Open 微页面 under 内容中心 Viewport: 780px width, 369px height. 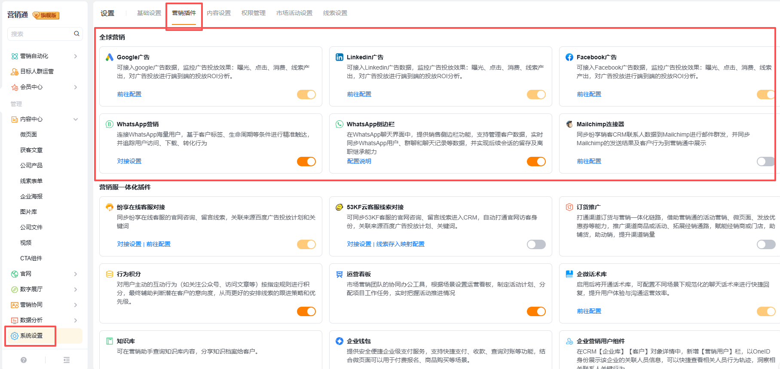pyautogui.click(x=29, y=135)
